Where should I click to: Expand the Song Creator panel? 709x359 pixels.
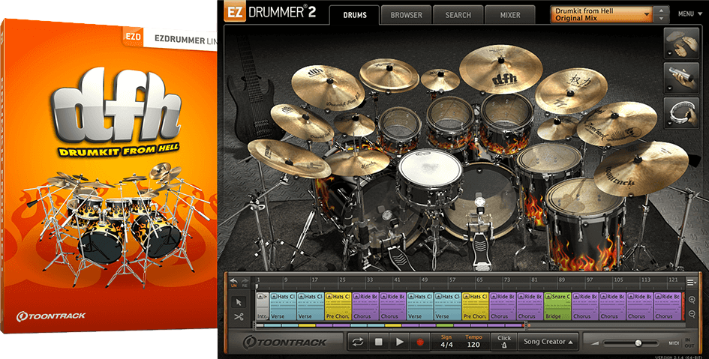(x=550, y=342)
